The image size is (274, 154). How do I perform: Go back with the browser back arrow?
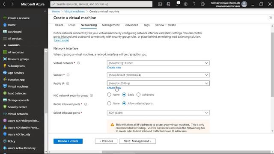(x=4, y=4)
